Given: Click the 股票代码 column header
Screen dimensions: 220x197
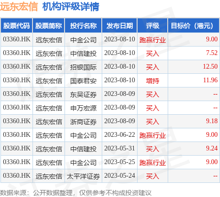Looking at the screenshot, I should [16, 26].
